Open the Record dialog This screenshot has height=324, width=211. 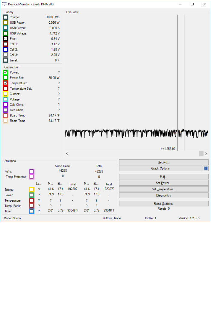click(x=164, y=162)
